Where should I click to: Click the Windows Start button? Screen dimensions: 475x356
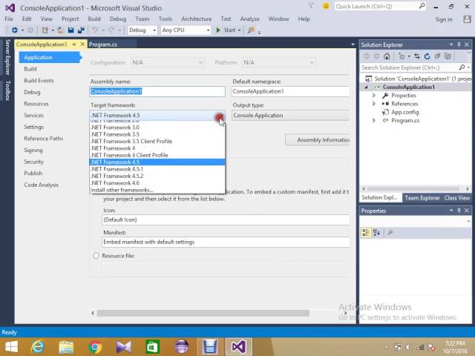tap(12, 347)
